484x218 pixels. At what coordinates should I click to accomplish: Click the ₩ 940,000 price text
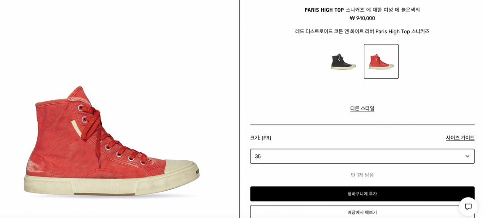coord(362,18)
